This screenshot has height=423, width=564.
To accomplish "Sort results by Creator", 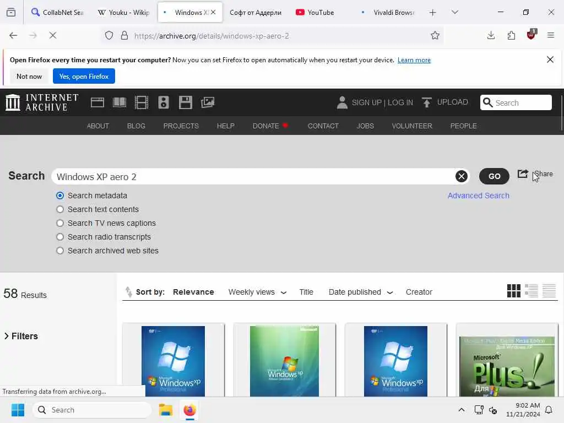I will (x=419, y=292).
